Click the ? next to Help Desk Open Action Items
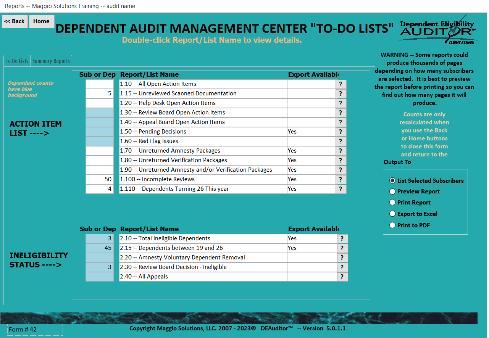This screenshot has width=489, height=338. point(341,103)
